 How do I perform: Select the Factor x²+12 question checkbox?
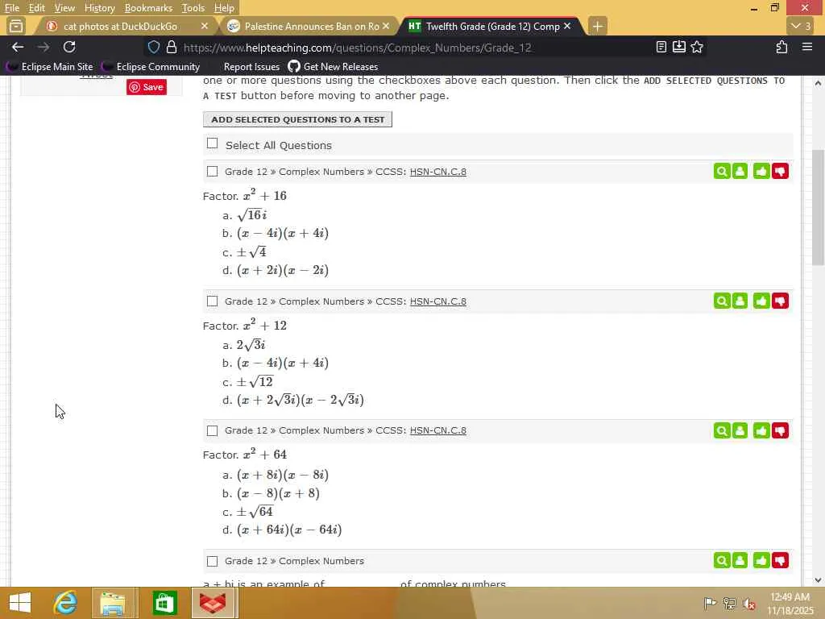[x=212, y=301]
